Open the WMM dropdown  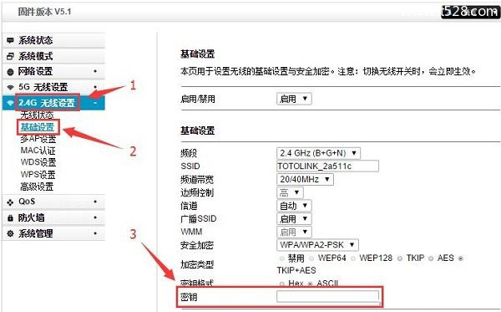click(x=294, y=232)
